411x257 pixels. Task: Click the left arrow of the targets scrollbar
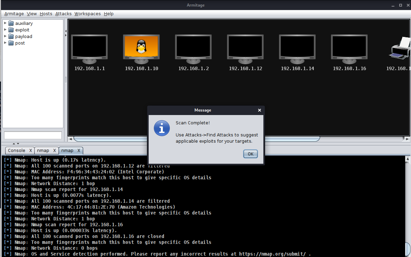click(70, 139)
